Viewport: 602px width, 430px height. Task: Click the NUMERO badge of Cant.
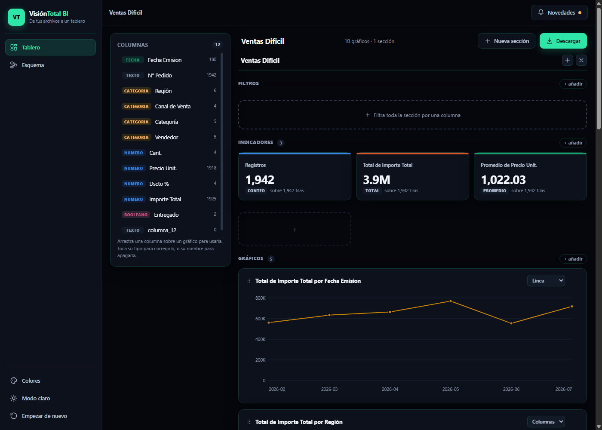pyautogui.click(x=133, y=153)
